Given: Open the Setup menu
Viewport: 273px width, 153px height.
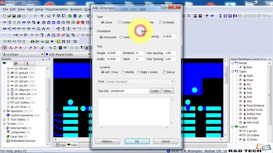Looking at the screenshot, I should coord(39,9).
